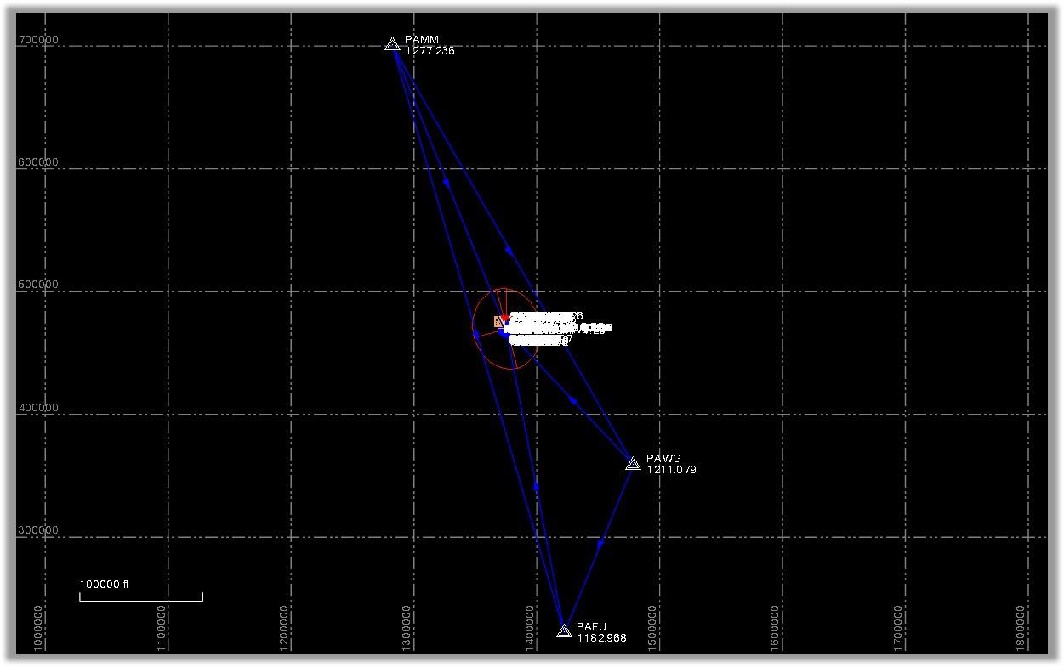Image resolution: width=1064 pixels, height=667 pixels.
Task: Click the PAFU label text
Action: [x=593, y=625]
